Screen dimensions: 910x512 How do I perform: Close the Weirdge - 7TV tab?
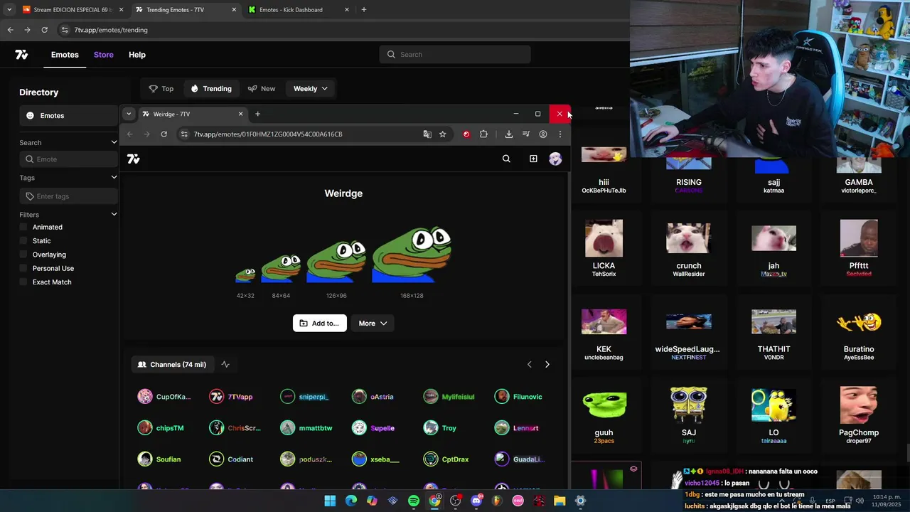point(240,114)
